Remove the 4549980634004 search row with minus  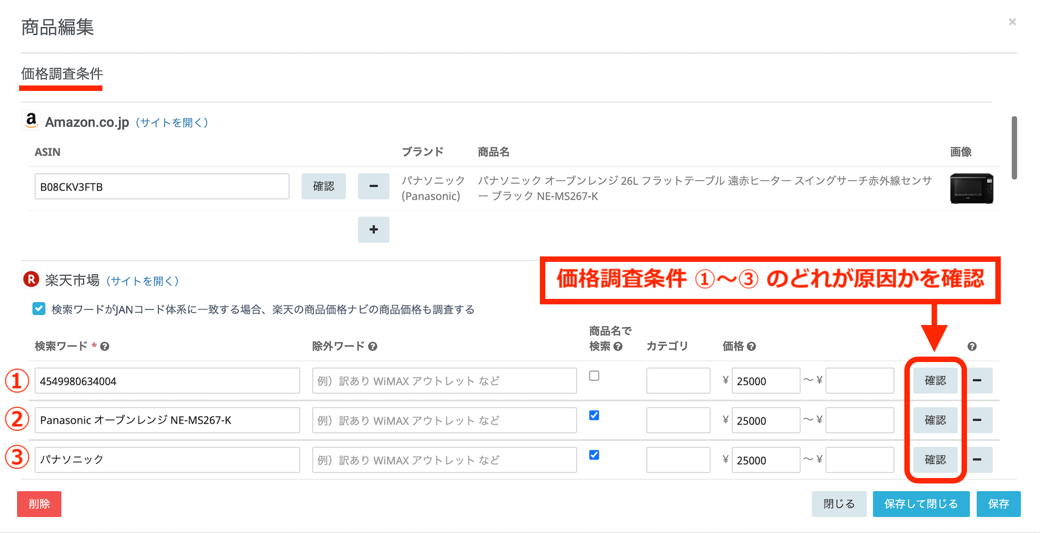tap(977, 381)
